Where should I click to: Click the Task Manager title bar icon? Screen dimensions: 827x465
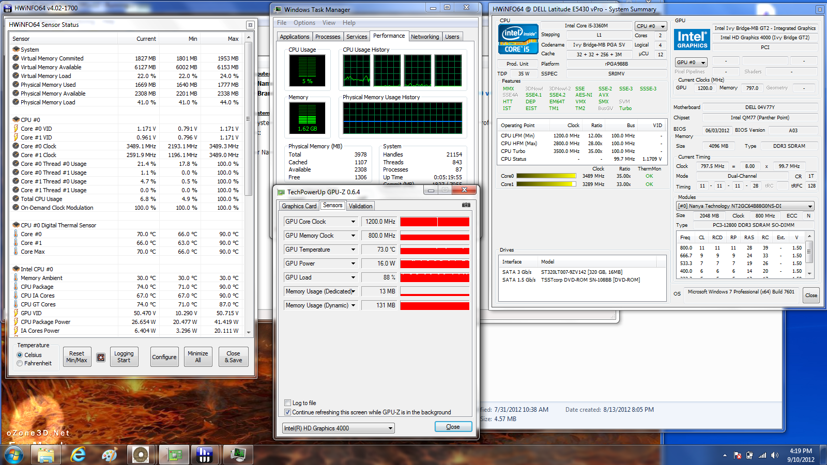[x=278, y=9]
